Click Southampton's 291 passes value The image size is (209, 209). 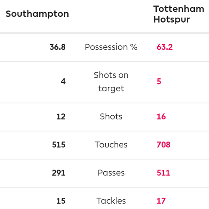tap(59, 173)
